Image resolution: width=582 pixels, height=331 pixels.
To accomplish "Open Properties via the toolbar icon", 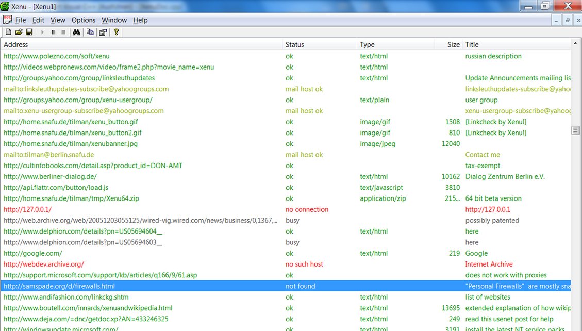I will (x=103, y=32).
